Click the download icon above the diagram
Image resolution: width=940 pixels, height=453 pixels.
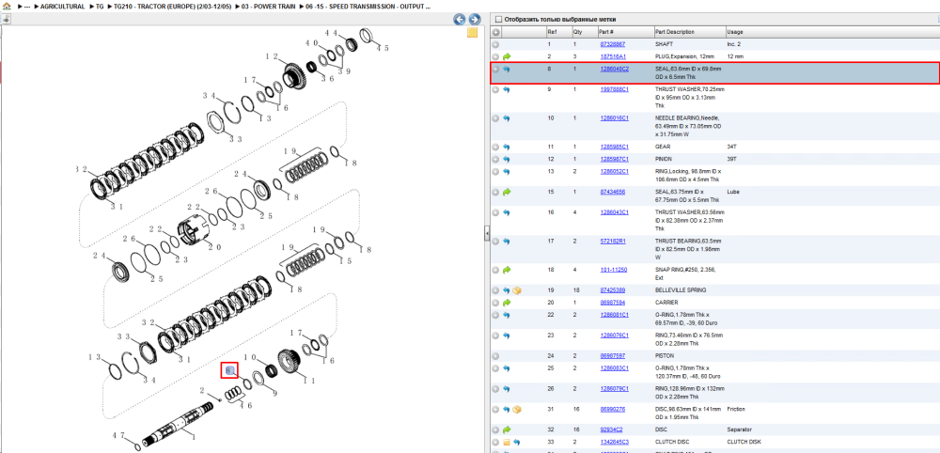6,19
